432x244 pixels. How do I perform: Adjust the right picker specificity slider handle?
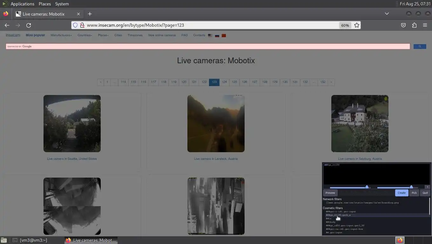click(411, 187)
